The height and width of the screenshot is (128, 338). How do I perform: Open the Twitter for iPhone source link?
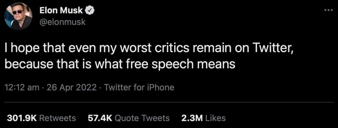(x=139, y=87)
